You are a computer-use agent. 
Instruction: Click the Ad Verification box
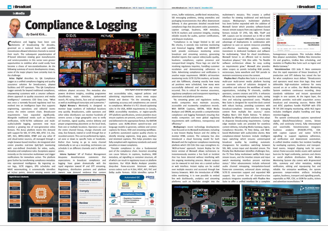65,188
